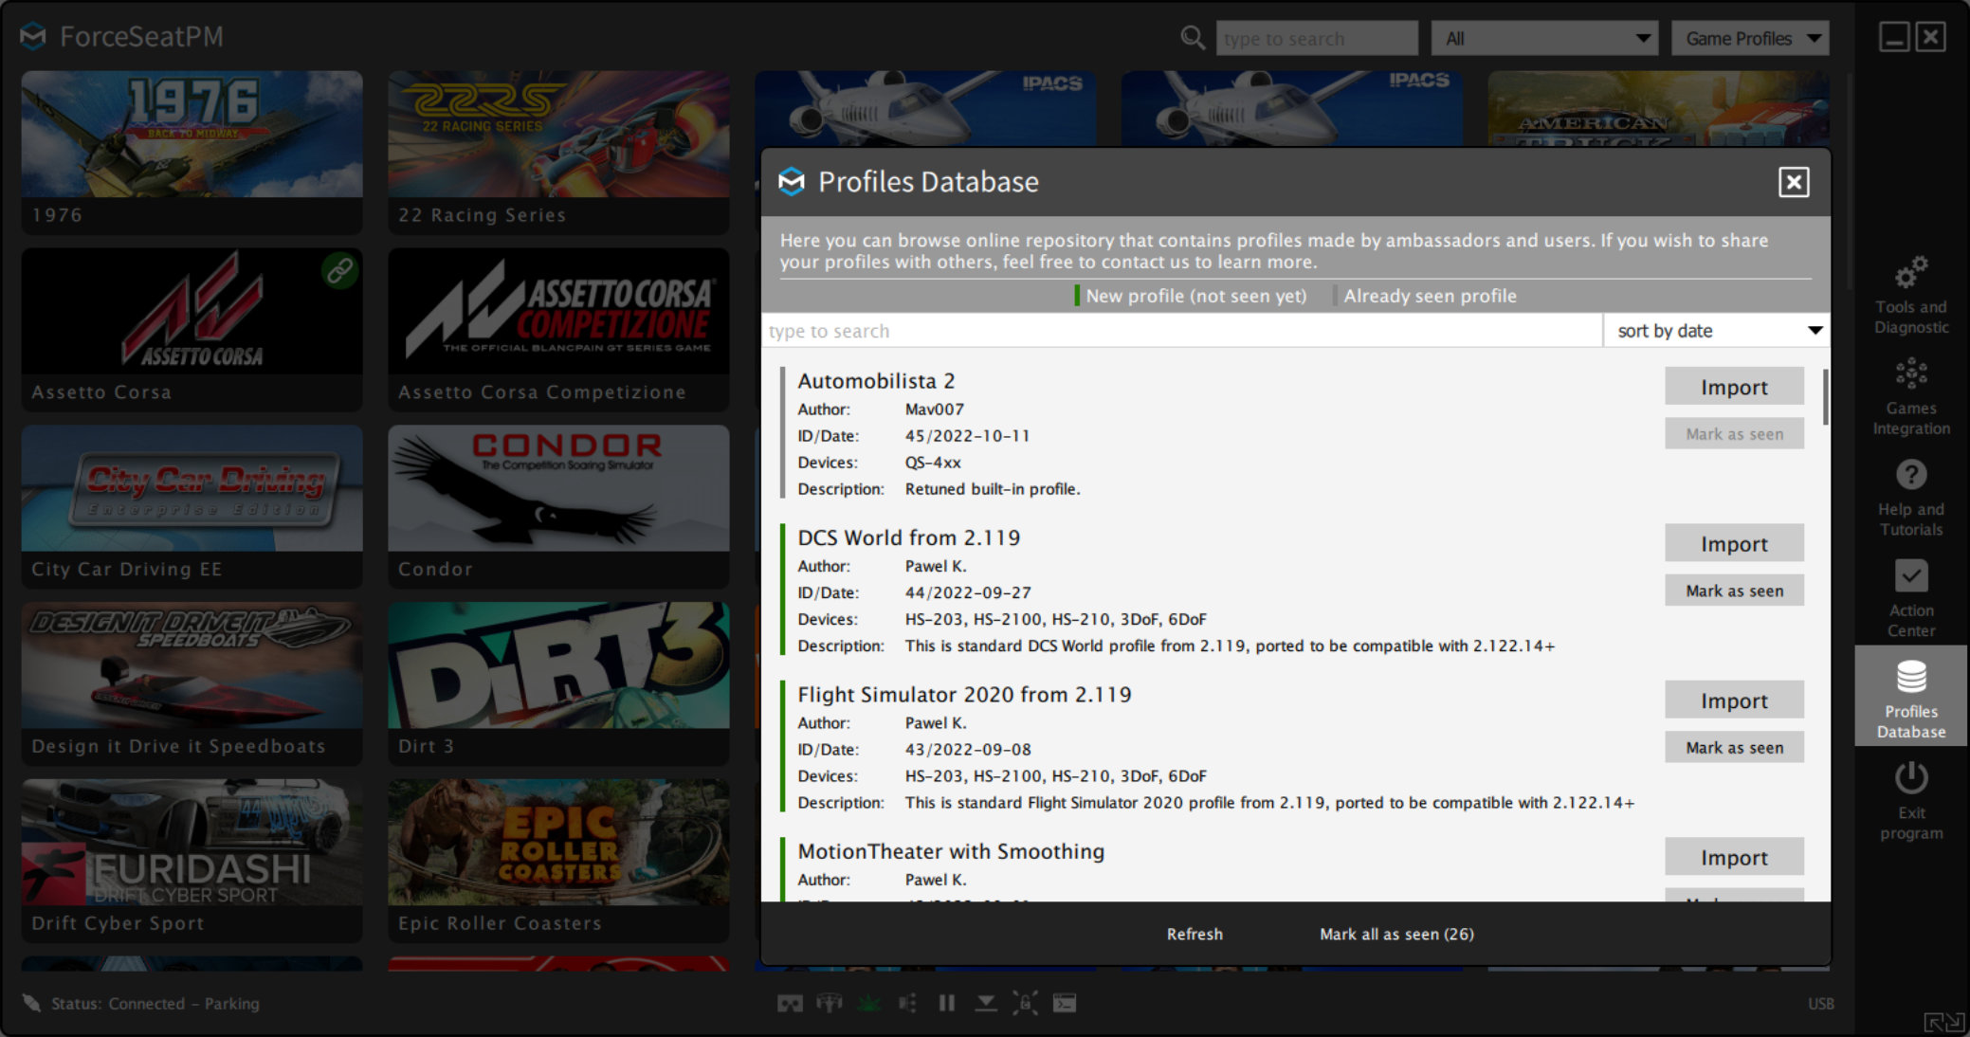This screenshot has height=1037, width=1970.
Task: Close the Profiles Database dialog
Action: tap(1794, 182)
